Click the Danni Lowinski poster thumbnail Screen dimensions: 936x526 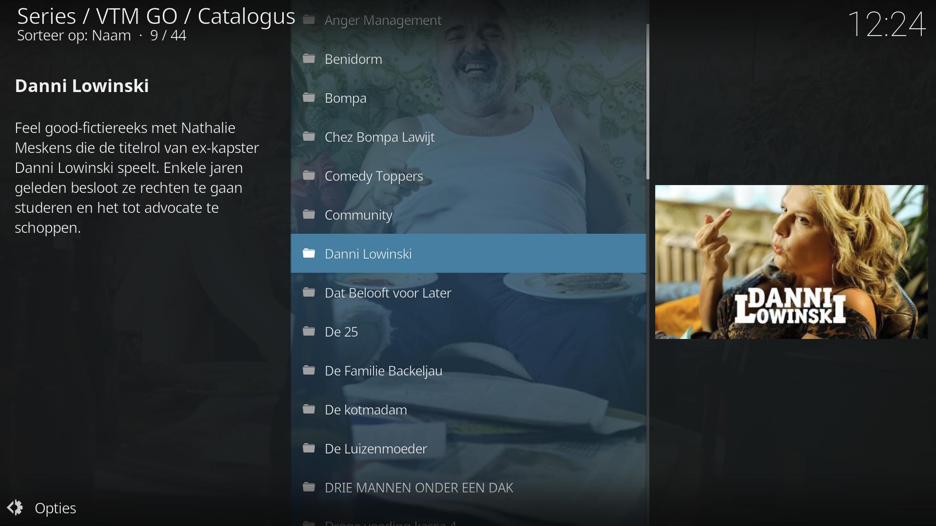791,262
